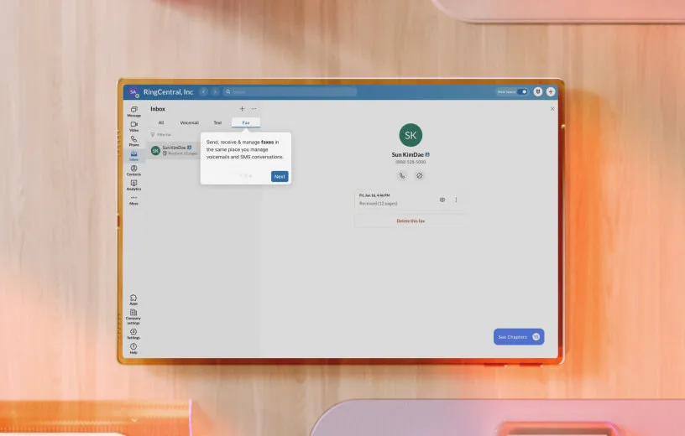685x436 pixels.
Task: Open Contacts from the sidebar
Action: [133, 170]
